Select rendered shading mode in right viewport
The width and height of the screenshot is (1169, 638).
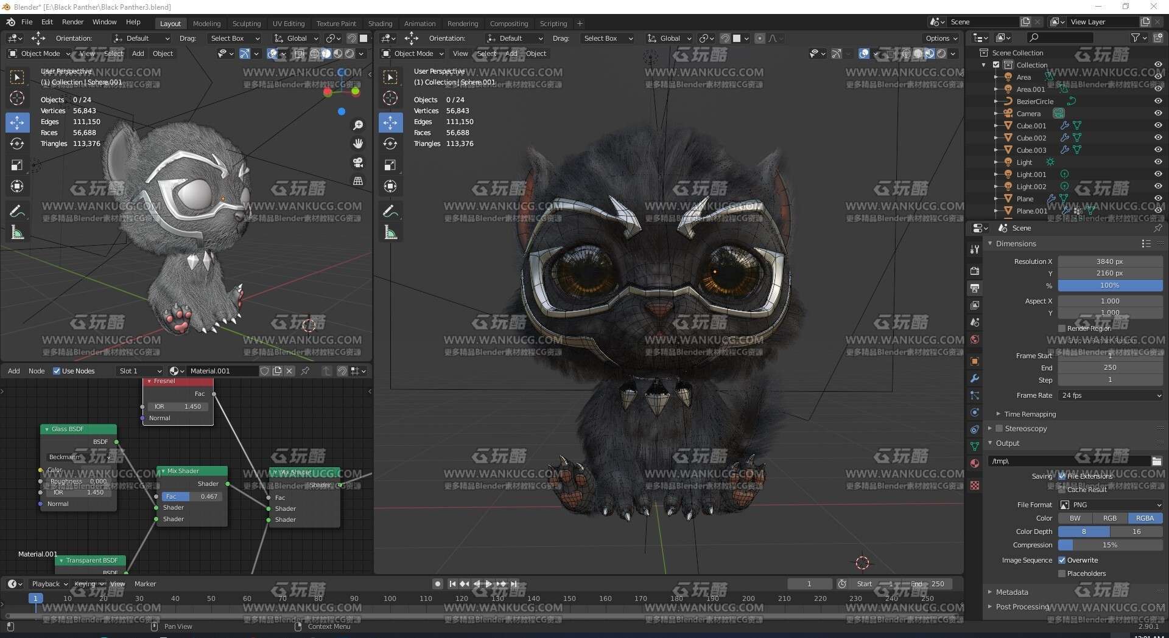(x=941, y=54)
